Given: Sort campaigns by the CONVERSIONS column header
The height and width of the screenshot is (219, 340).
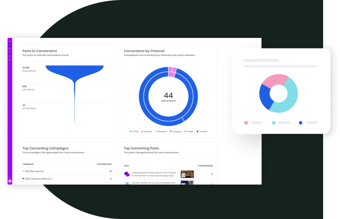Looking at the screenshot, I should pyautogui.click(x=104, y=164).
